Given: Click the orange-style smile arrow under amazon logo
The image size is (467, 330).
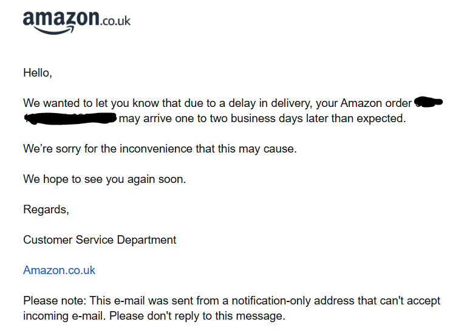Looking at the screenshot, I should 54,30.
